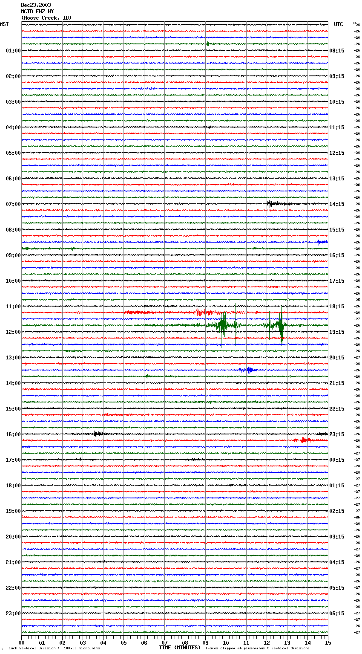Click the Each Vertical Division 100.00 microvolts note
Screen dimensions: 362x654
(55, 648)
